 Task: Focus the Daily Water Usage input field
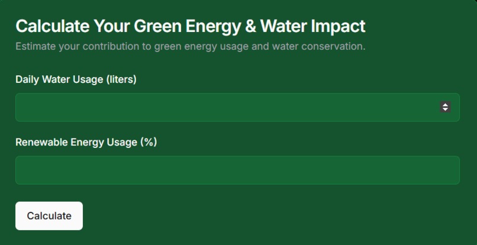pyautogui.click(x=237, y=107)
